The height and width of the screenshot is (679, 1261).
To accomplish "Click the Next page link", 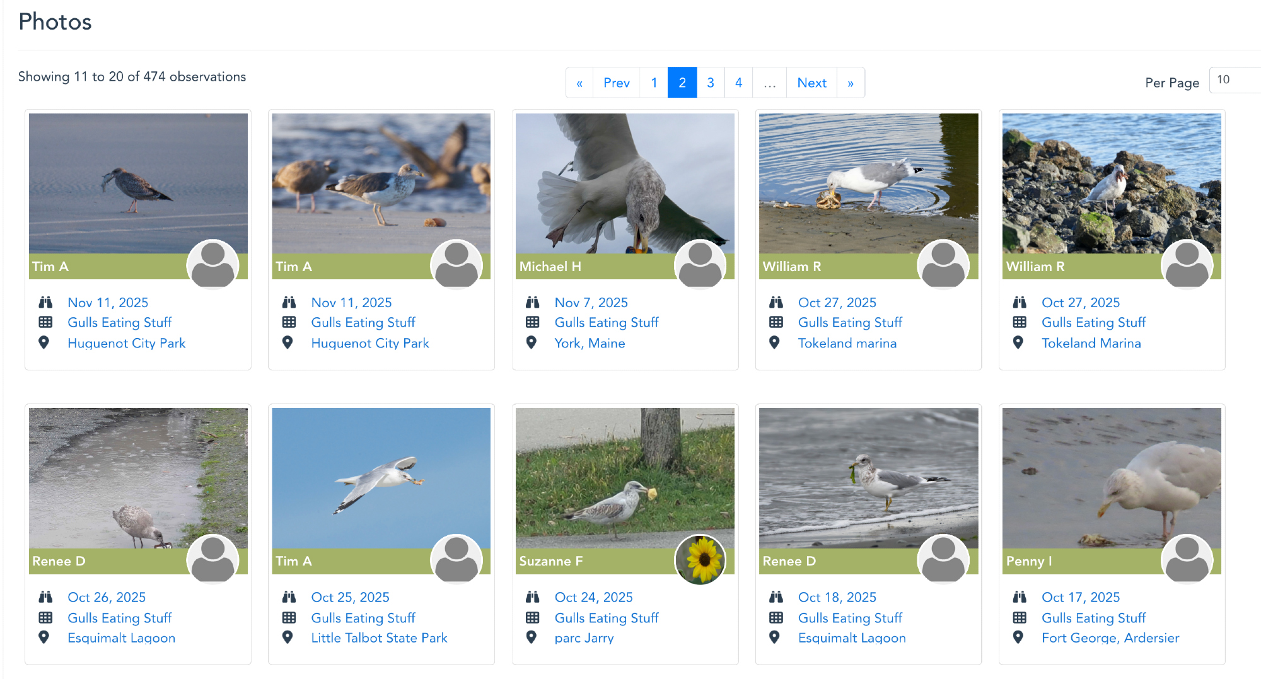I will 811,83.
